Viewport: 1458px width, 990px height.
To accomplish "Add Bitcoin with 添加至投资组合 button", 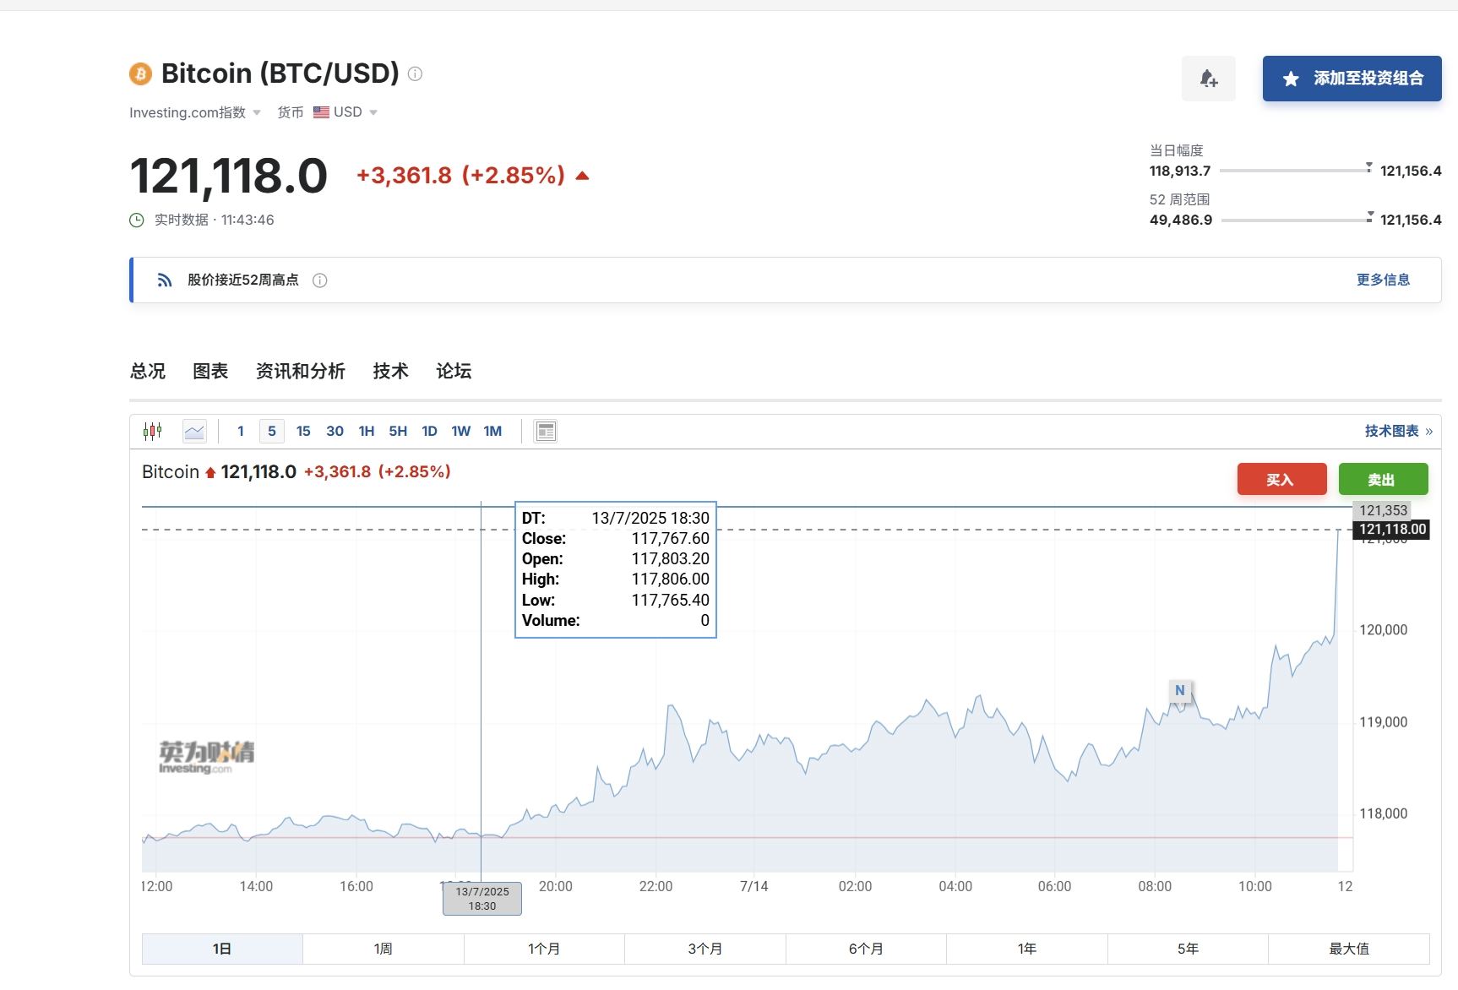I will pos(1352,79).
